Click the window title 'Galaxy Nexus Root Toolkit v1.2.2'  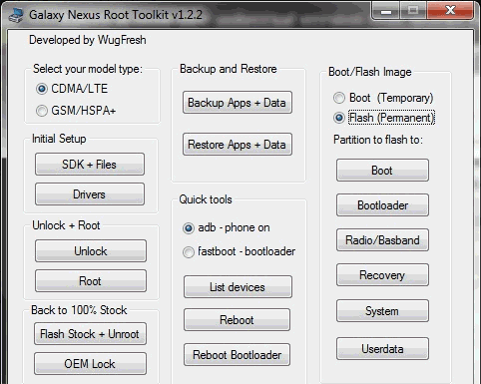(x=116, y=15)
